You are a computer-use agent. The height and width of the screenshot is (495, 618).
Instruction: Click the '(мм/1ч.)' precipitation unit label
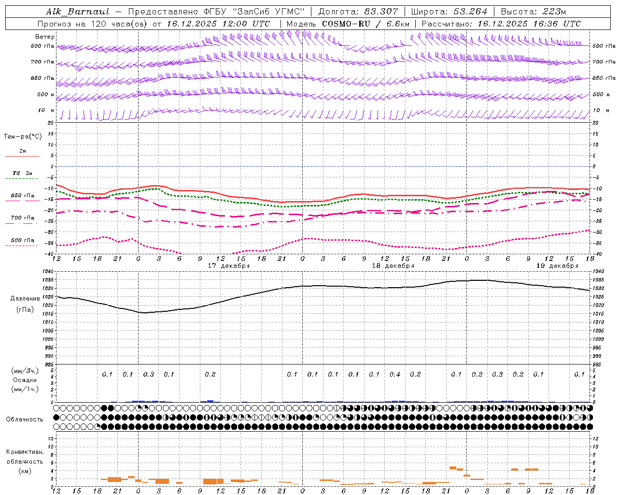[x=25, y=389]
